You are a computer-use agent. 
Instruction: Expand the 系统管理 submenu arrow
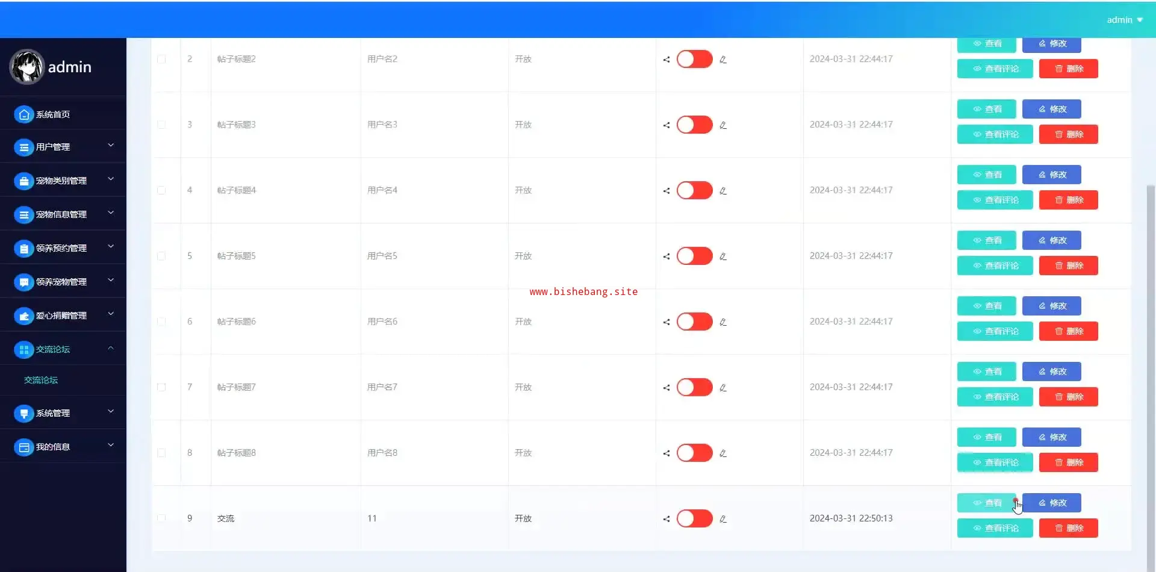[x=111, y=411]
